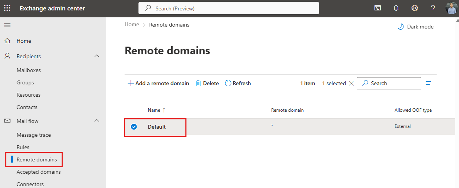Click the Home house icon in sidebar
The image size is (459, 188).
[8, 41]
